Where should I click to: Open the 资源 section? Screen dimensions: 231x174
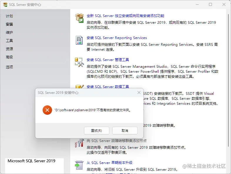9,49
